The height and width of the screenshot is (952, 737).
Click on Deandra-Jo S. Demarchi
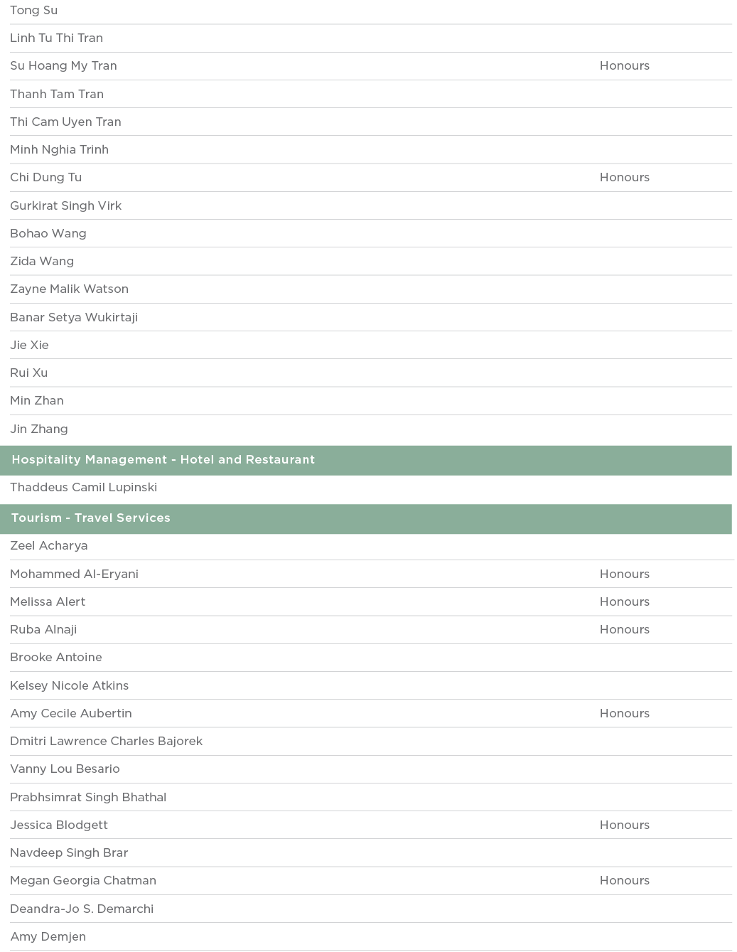[82, 909]
